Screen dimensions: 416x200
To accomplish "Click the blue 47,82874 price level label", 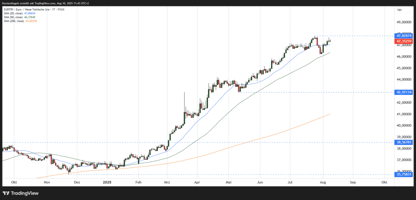I will (x=403, y=36).
